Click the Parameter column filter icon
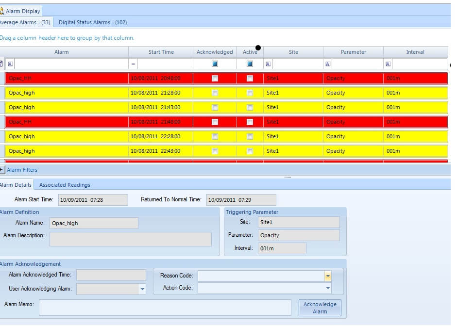This screenshot has height=326, width=457. pyautogui.click(x=328, y=64)
